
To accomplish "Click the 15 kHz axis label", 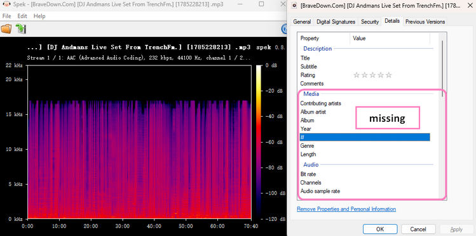I will coord(15,115).
